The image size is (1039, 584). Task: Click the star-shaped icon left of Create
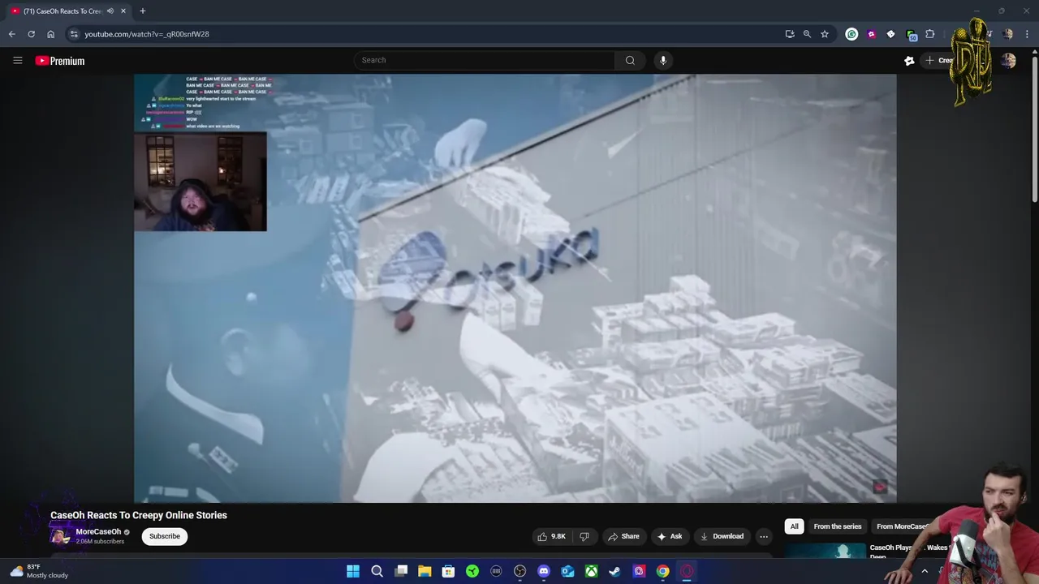pyautogui.click(x=909, y=60)
